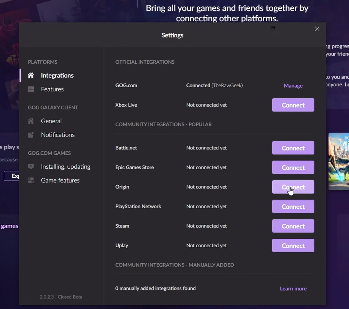Manage the connected GOG.com account
The image size is (349, 309).
(x=293, y=86)
